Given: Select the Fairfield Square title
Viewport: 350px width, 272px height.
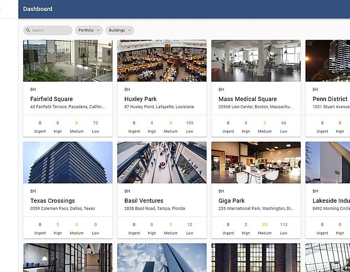Looking at the screenshot, I should coord(52,99).
